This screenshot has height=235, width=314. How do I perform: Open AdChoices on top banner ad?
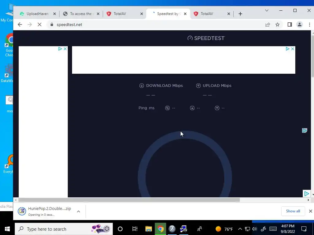(288, 49)
